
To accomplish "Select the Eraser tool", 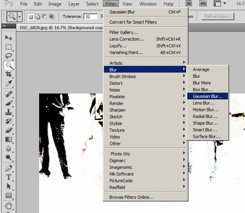I will click(8, 130).
